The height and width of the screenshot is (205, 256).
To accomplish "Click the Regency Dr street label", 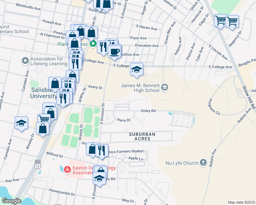I will [x=235, y=39].
